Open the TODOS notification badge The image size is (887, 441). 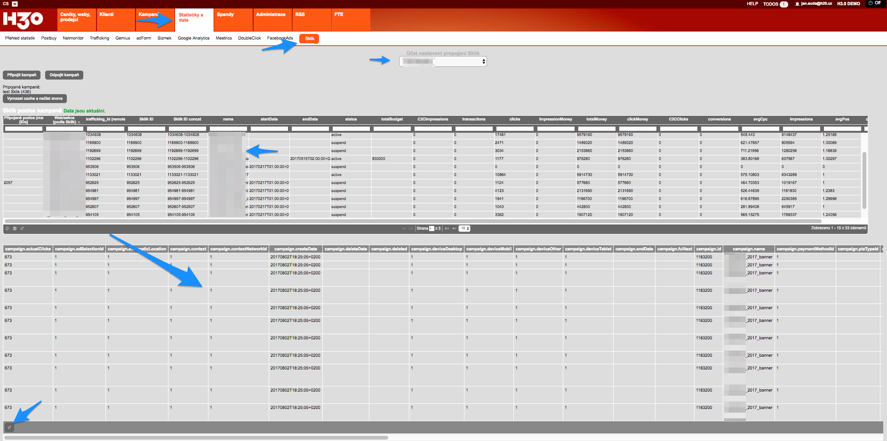pos(784,4)
